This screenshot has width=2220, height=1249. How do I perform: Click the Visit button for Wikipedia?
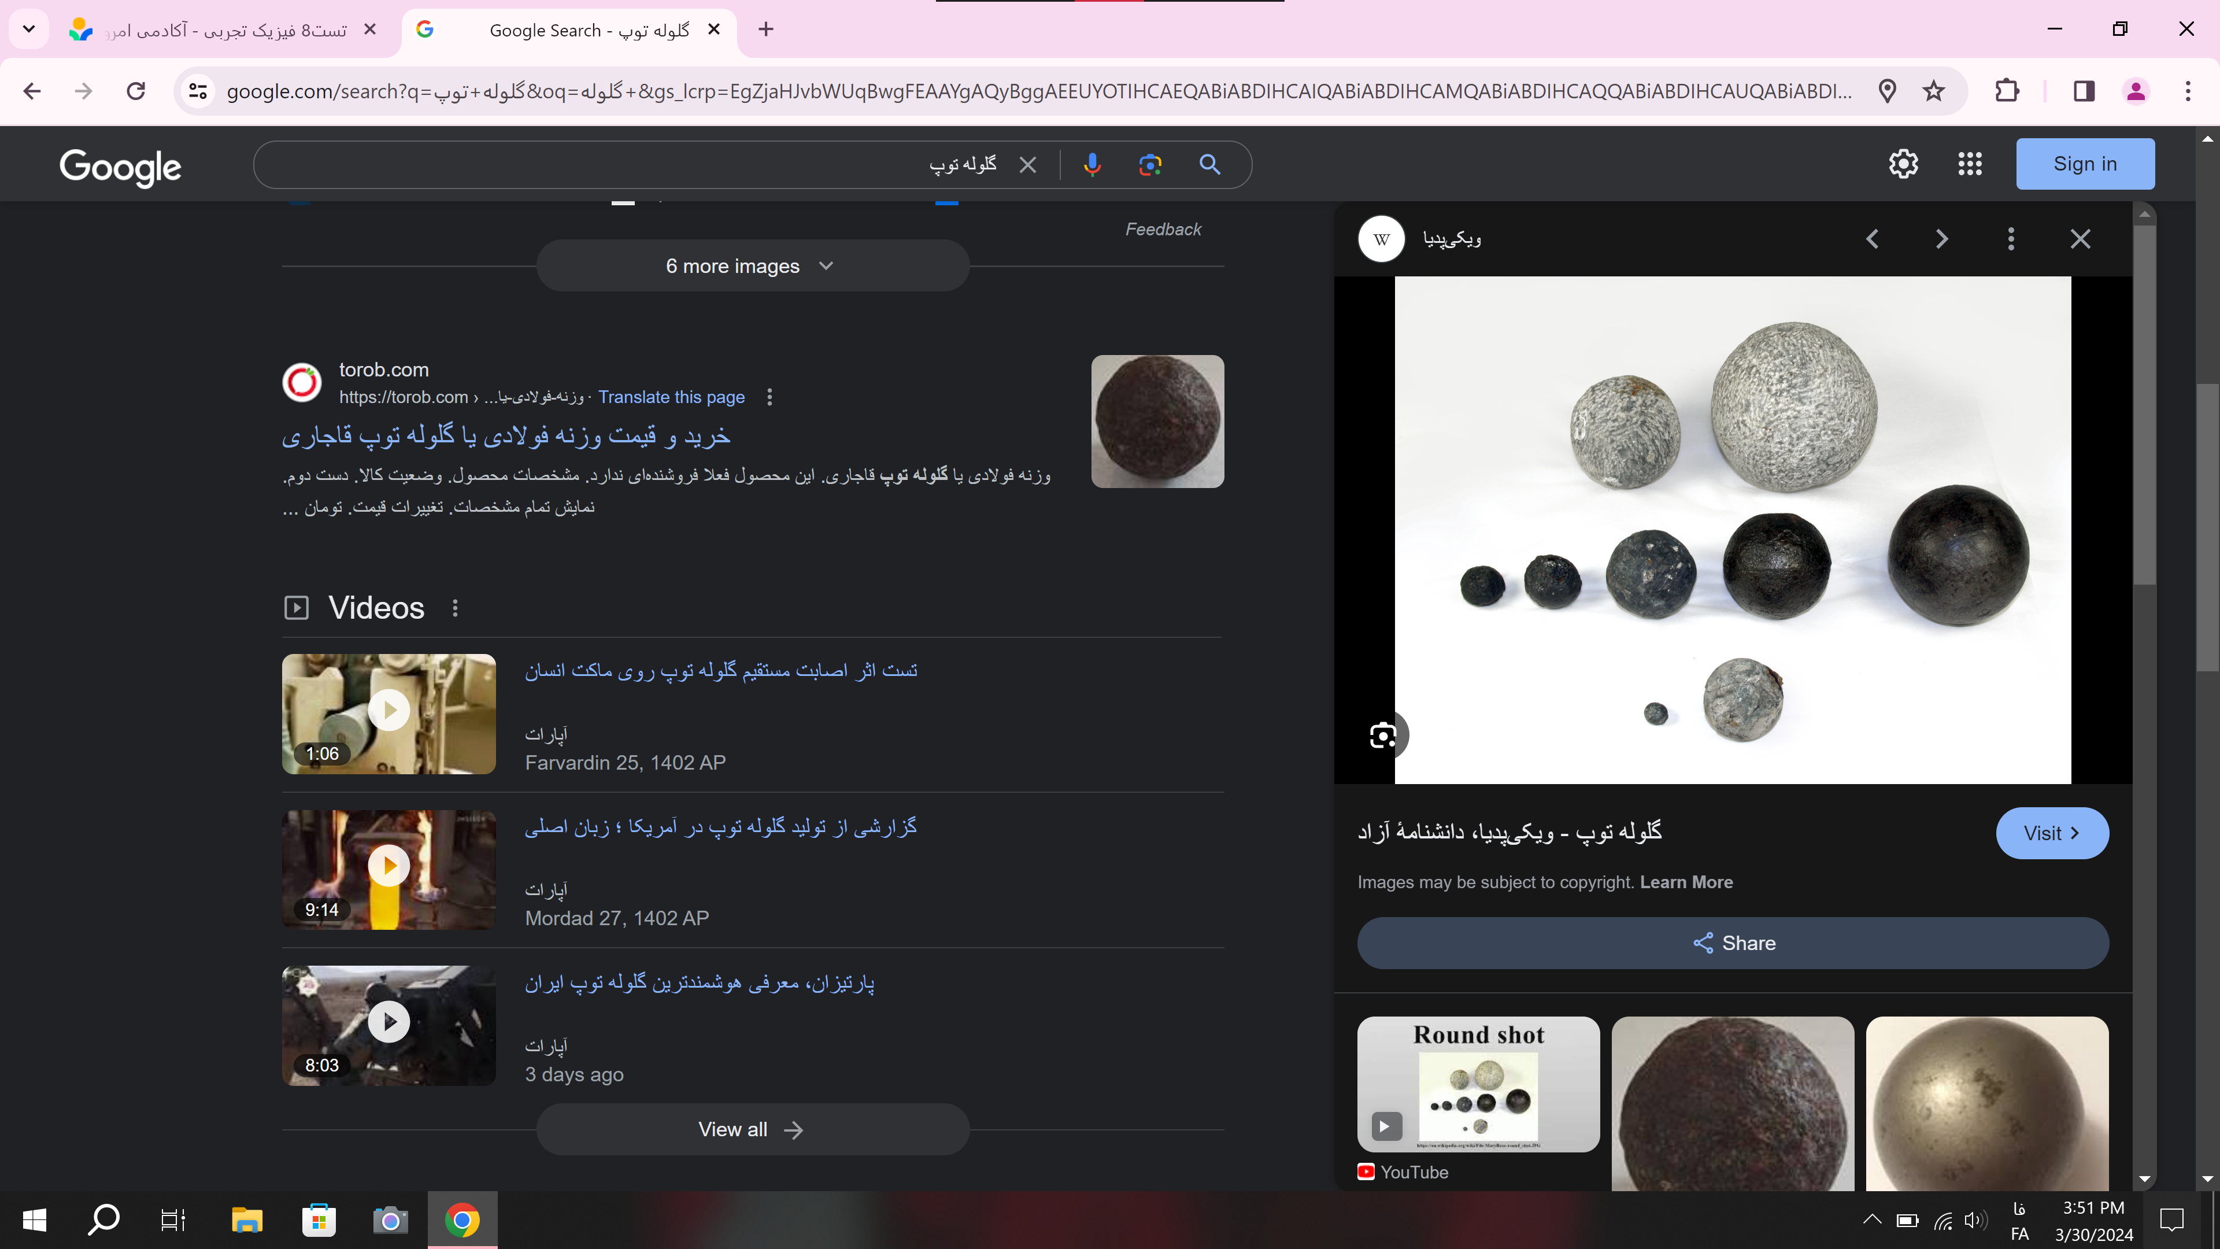(x=2051, y=833)
